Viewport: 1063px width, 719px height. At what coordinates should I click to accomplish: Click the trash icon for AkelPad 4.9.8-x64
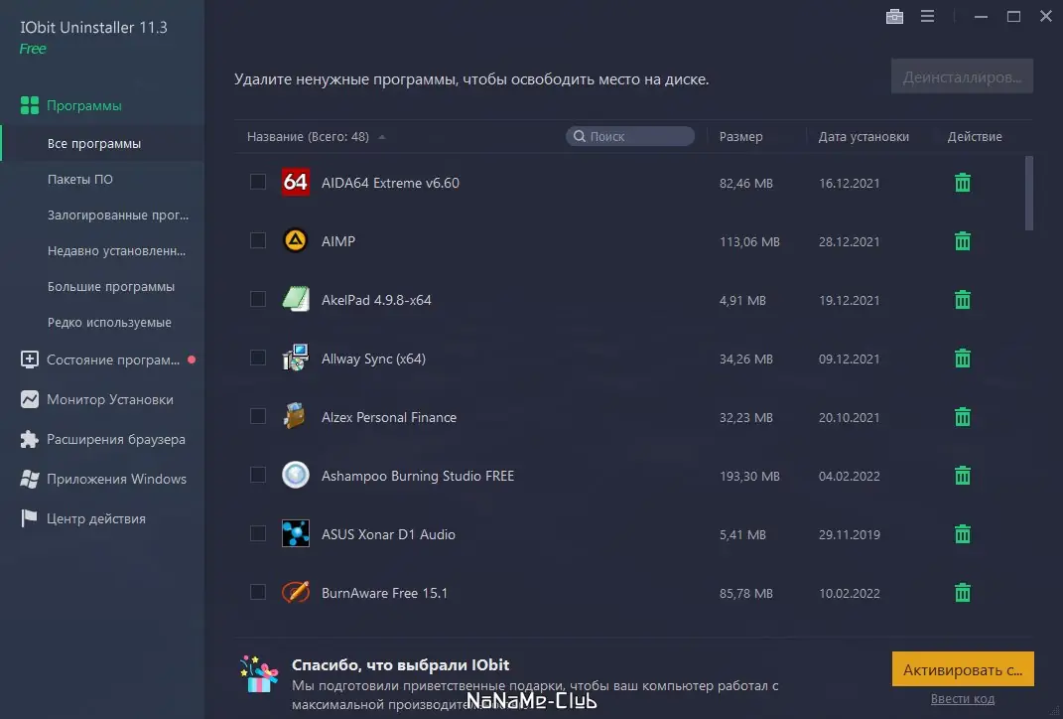click(x=962, y=300)
